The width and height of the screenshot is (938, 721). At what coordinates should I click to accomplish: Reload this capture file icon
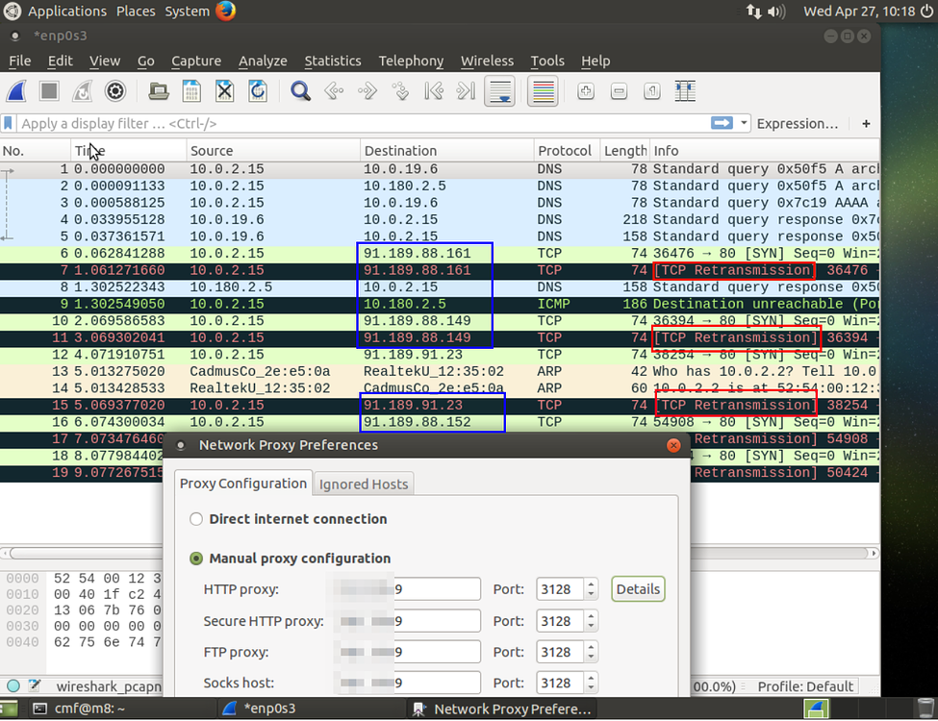coord(258,91)
